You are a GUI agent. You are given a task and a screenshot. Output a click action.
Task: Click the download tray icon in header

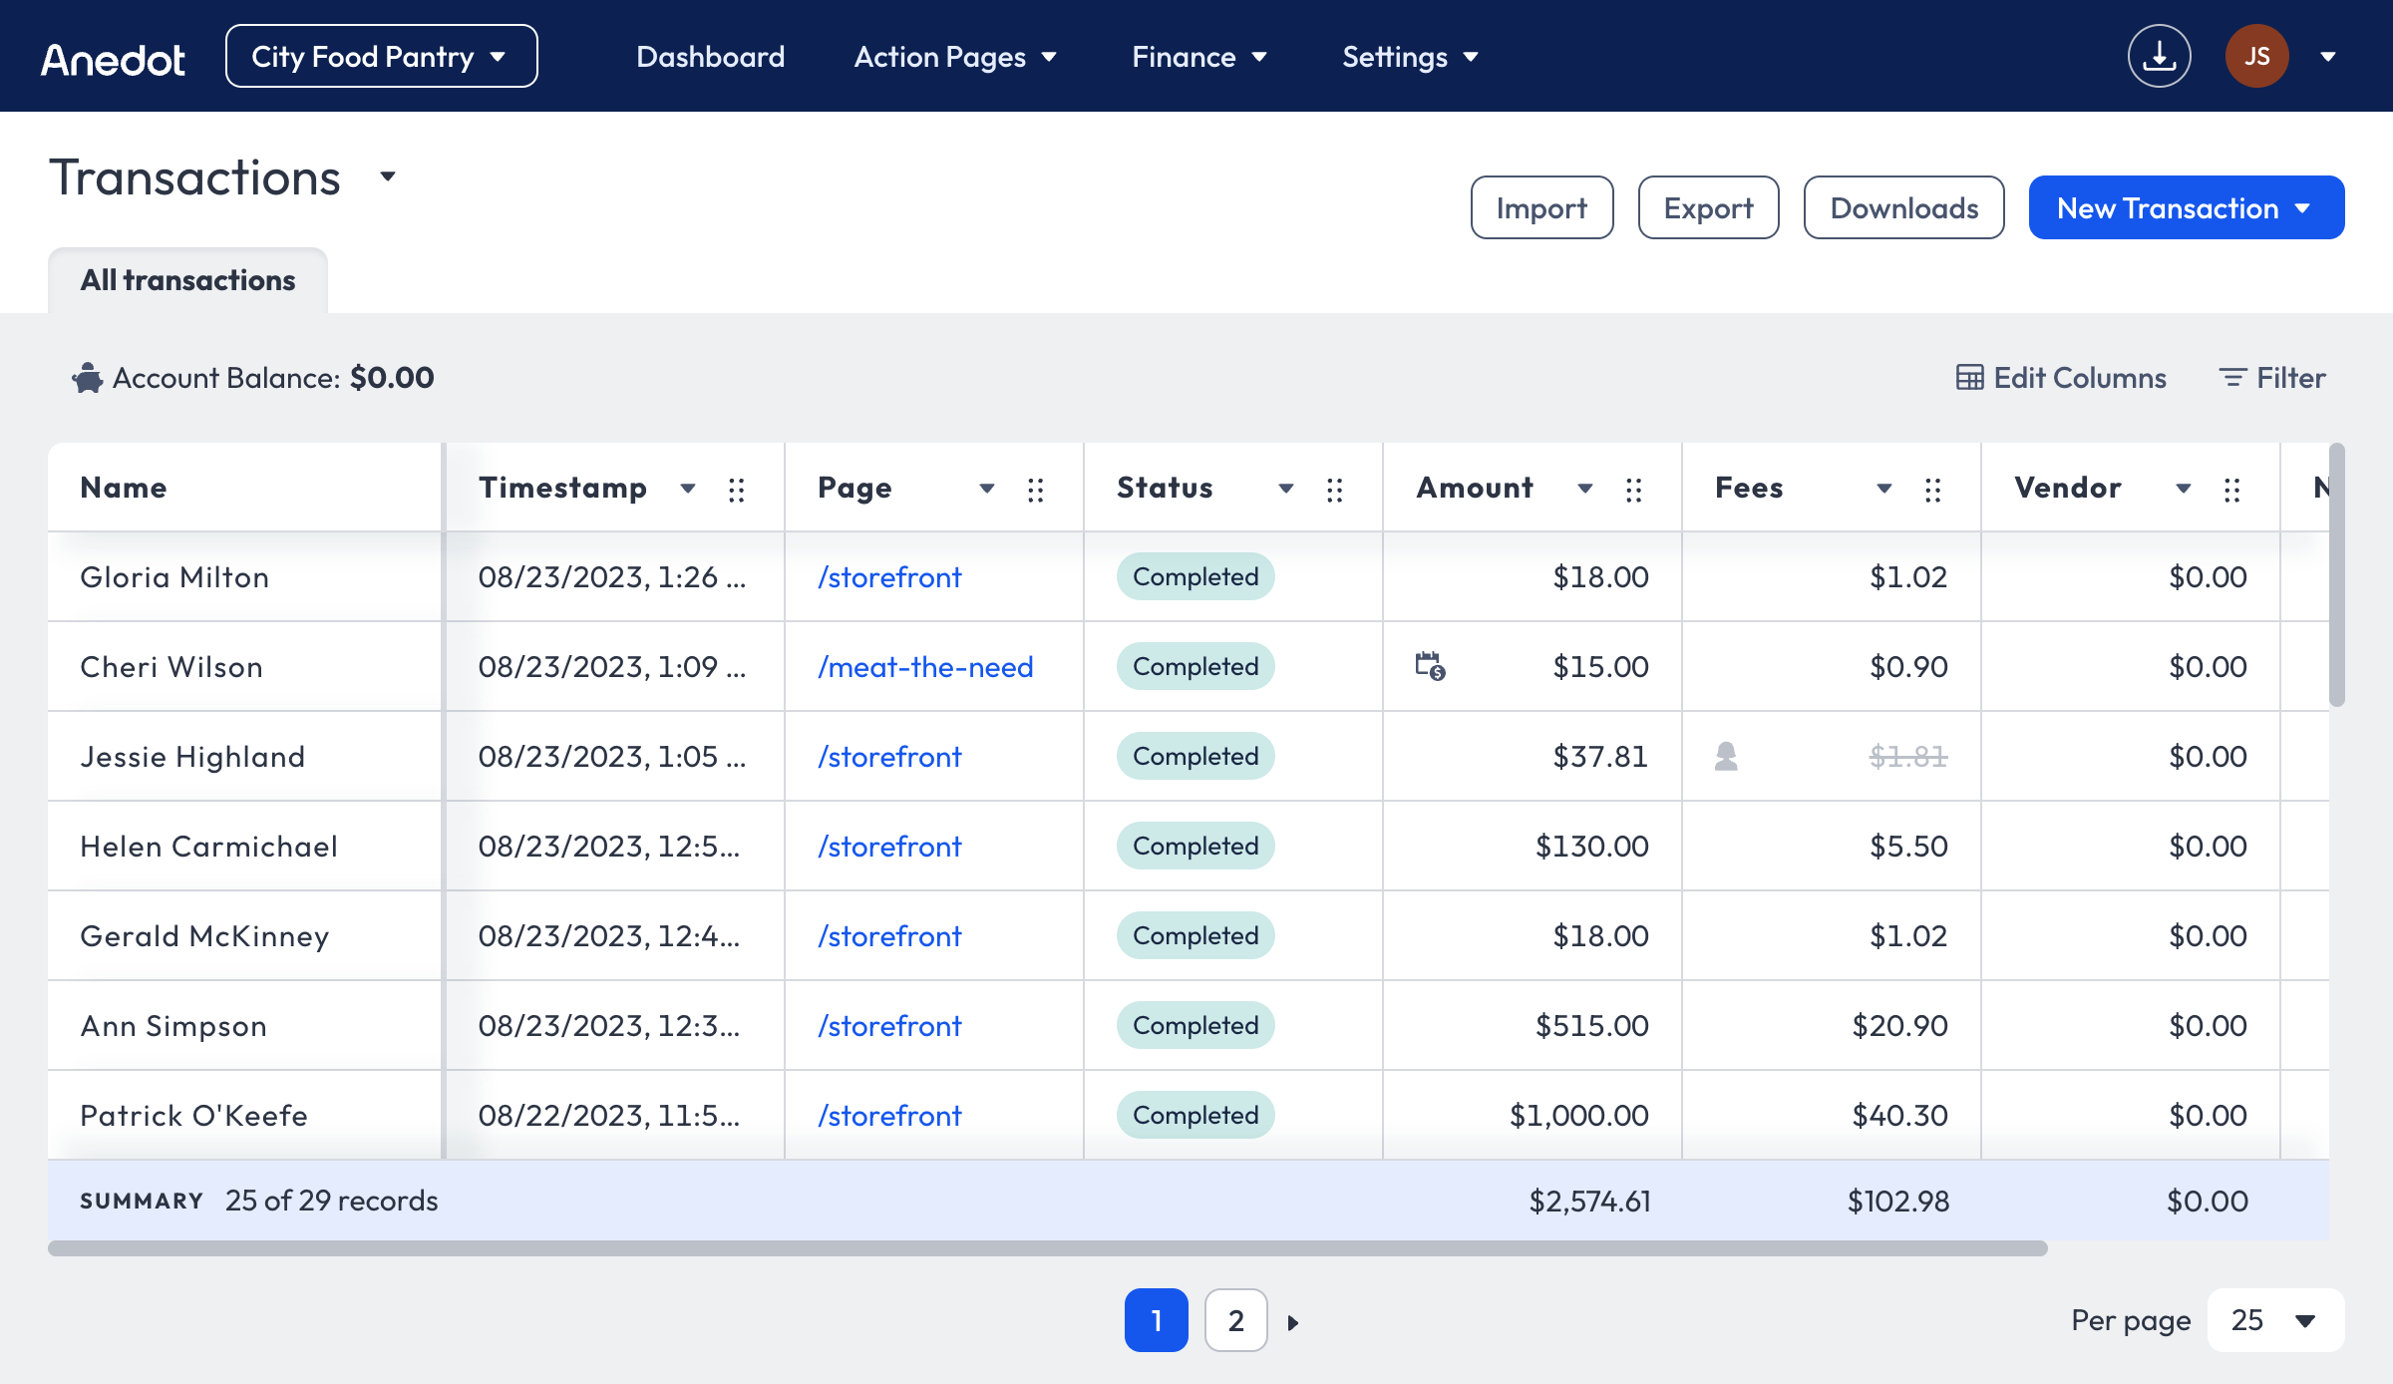[2159, 57]
